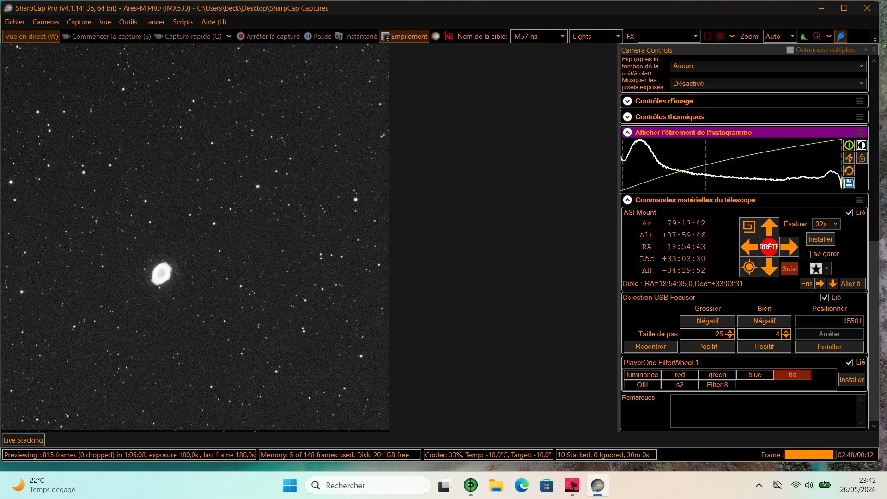Click the Grossier step size up arrow
Image resolution: width=887 pixels, height=499 pixels.
click(730, 331)
